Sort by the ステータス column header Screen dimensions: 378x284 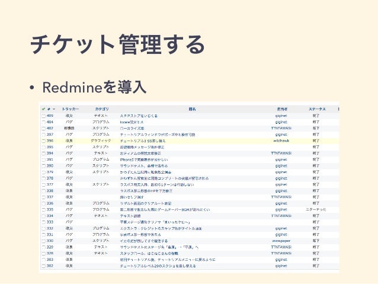point(317,109)
